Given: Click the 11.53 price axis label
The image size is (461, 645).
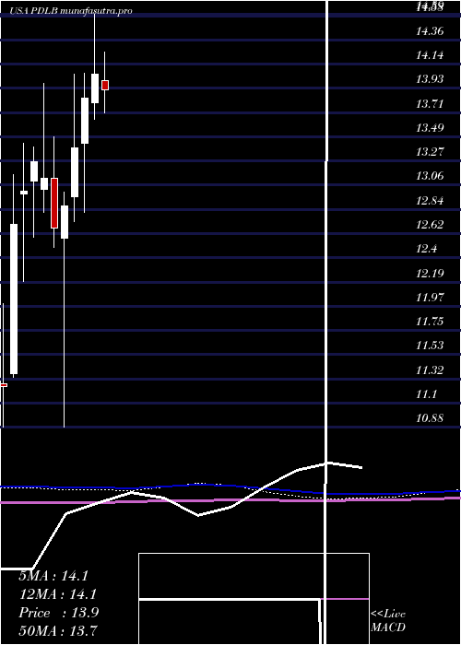Looking at the screenshot, I should coord(430,346).
